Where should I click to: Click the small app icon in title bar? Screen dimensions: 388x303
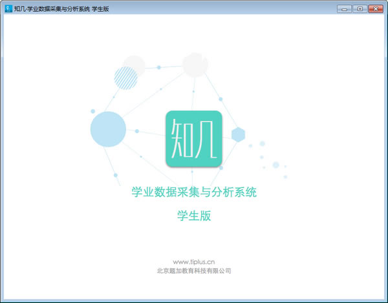pyautogui.click(x=8, y=9)
